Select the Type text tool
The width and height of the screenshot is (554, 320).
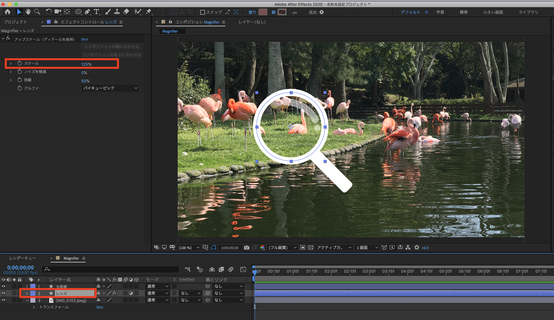tap(96, 12)
